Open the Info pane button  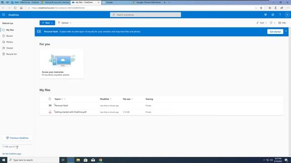point(282,23)
